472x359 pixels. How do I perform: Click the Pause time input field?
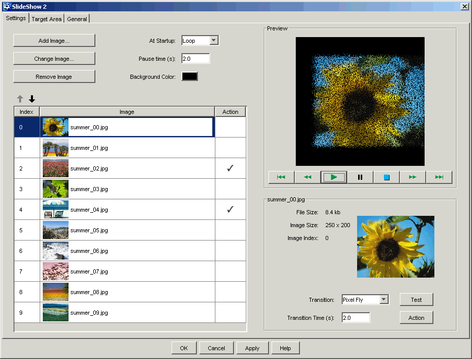tap(195, 59)
